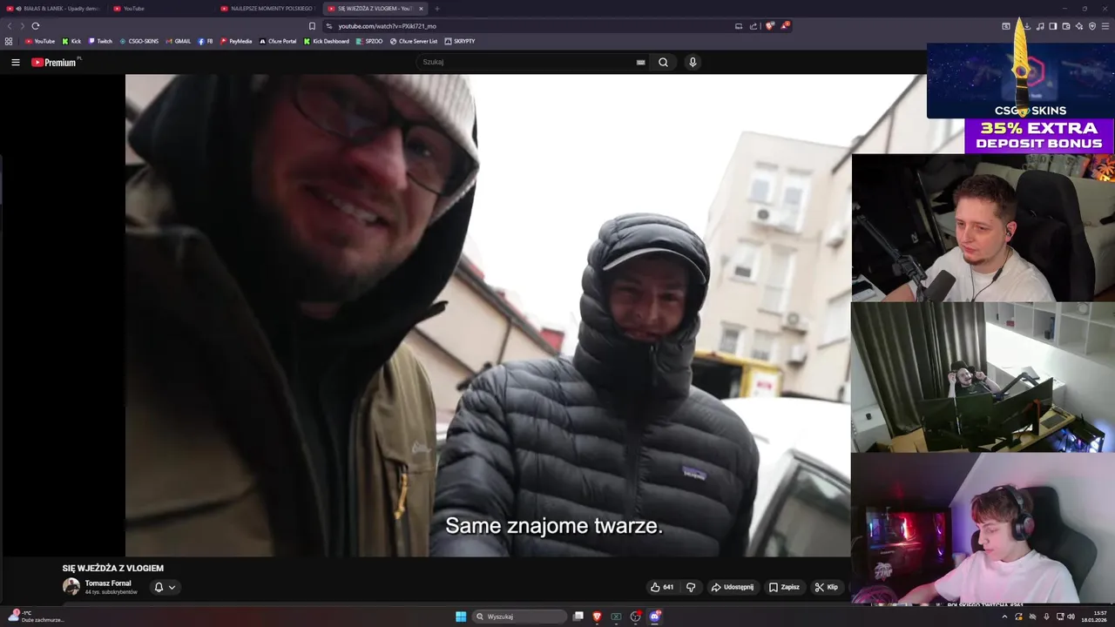Click the Udostępnij share button
1115x627 pixels.
tap(733, 587)
